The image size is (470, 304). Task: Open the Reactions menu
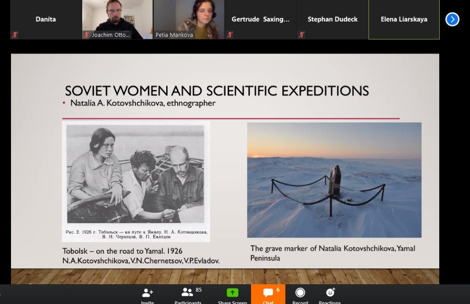(330, 294)
